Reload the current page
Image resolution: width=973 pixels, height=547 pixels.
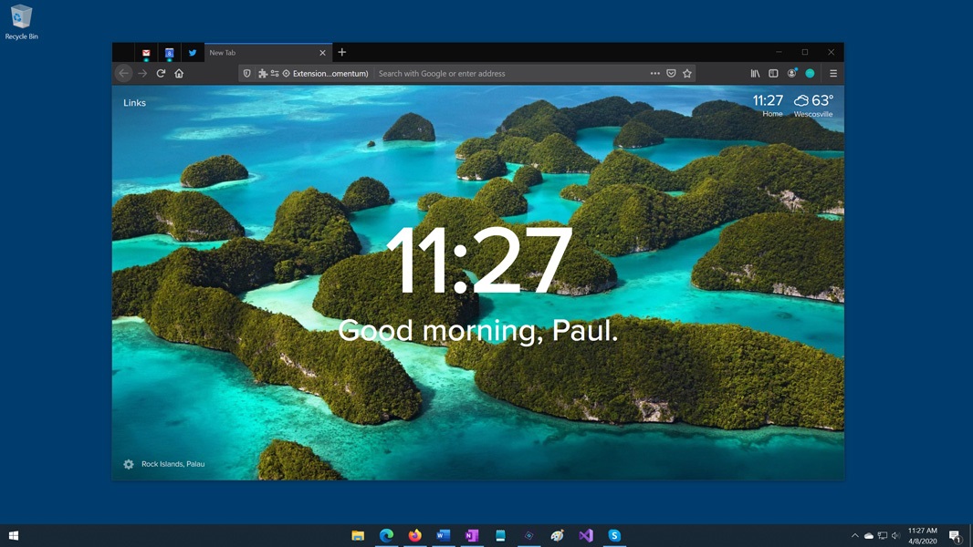161,74
